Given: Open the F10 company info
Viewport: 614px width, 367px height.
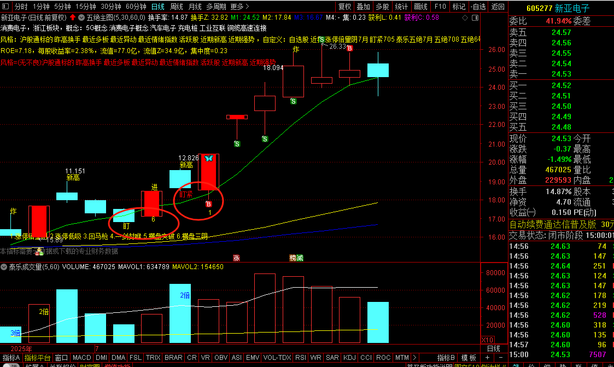Looking at the screenshot, I should pos(440,7).
